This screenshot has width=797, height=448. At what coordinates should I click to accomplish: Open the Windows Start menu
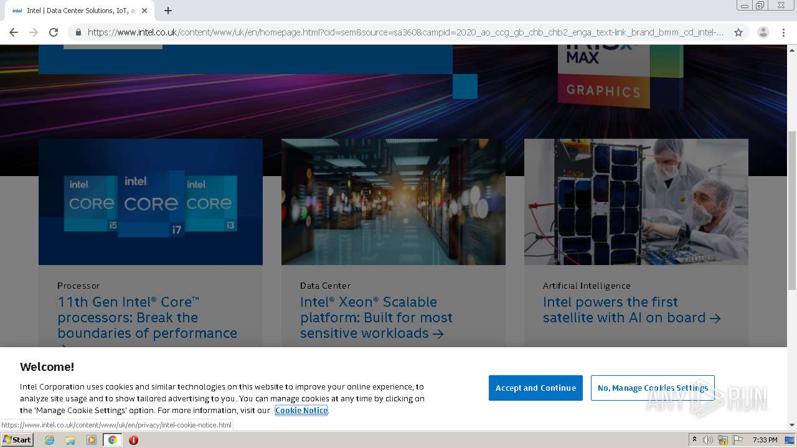tap(17, 439)
